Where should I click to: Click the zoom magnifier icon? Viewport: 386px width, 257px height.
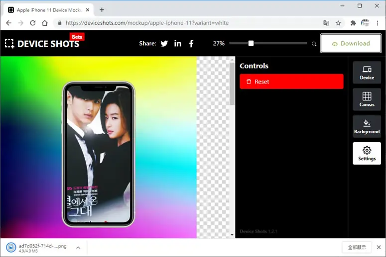click(314, 44)
